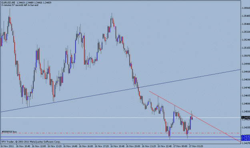Image resolution: width=250 pixels, height=148 pixels.
Task: Click the '16 Nov 17:20' time label
Action: click(102, 146)
